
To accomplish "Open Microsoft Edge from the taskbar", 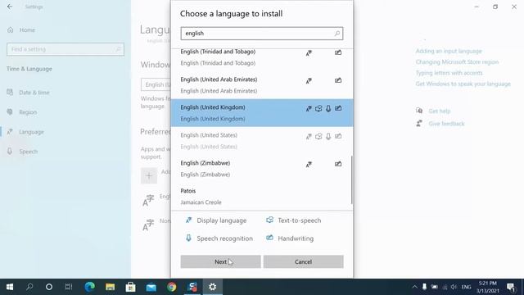I will click(89, 287).
